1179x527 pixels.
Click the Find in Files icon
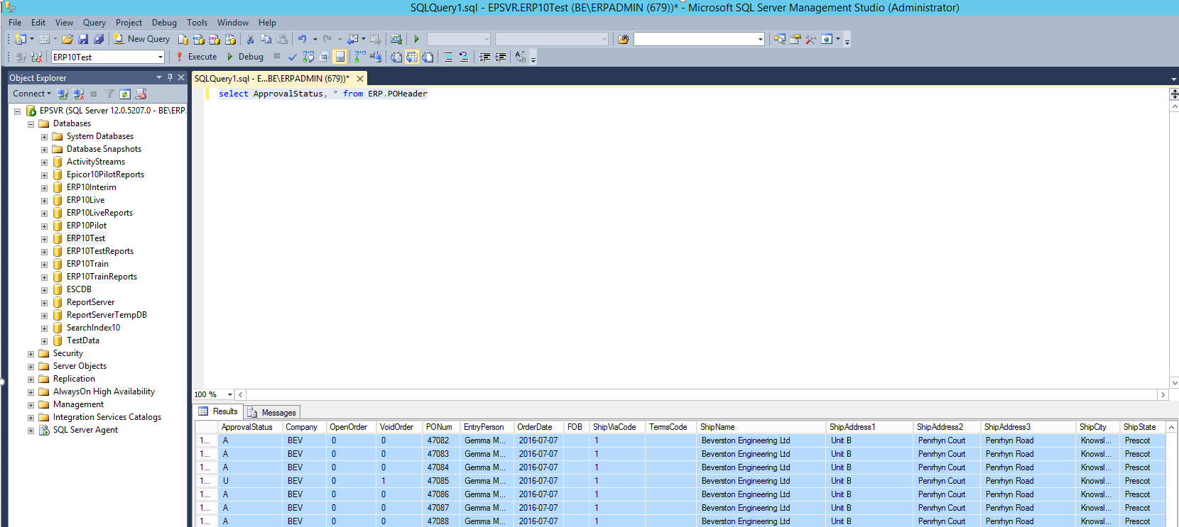pos(623,39)
